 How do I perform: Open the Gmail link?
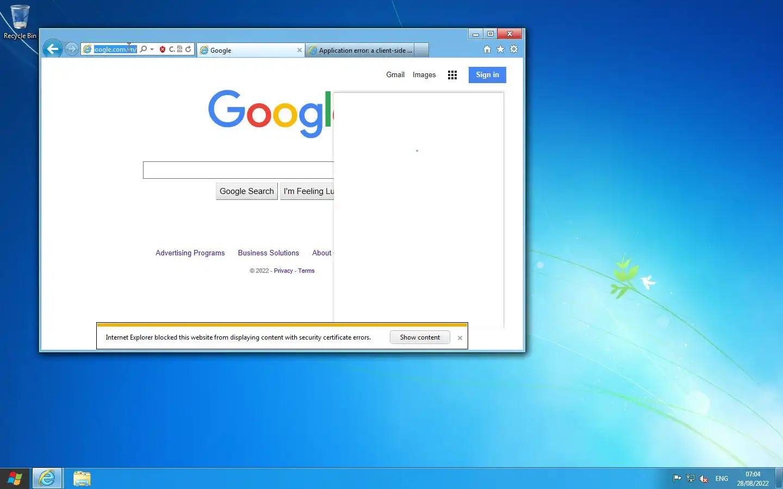(x=395, y=75)
